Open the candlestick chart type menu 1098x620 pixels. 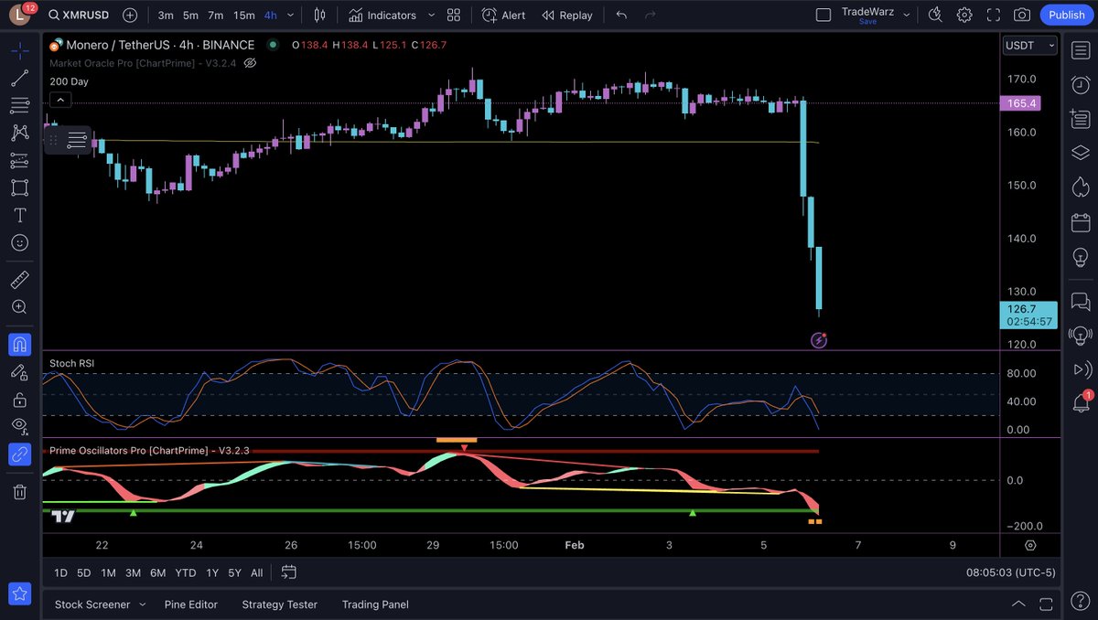point(319,15)
